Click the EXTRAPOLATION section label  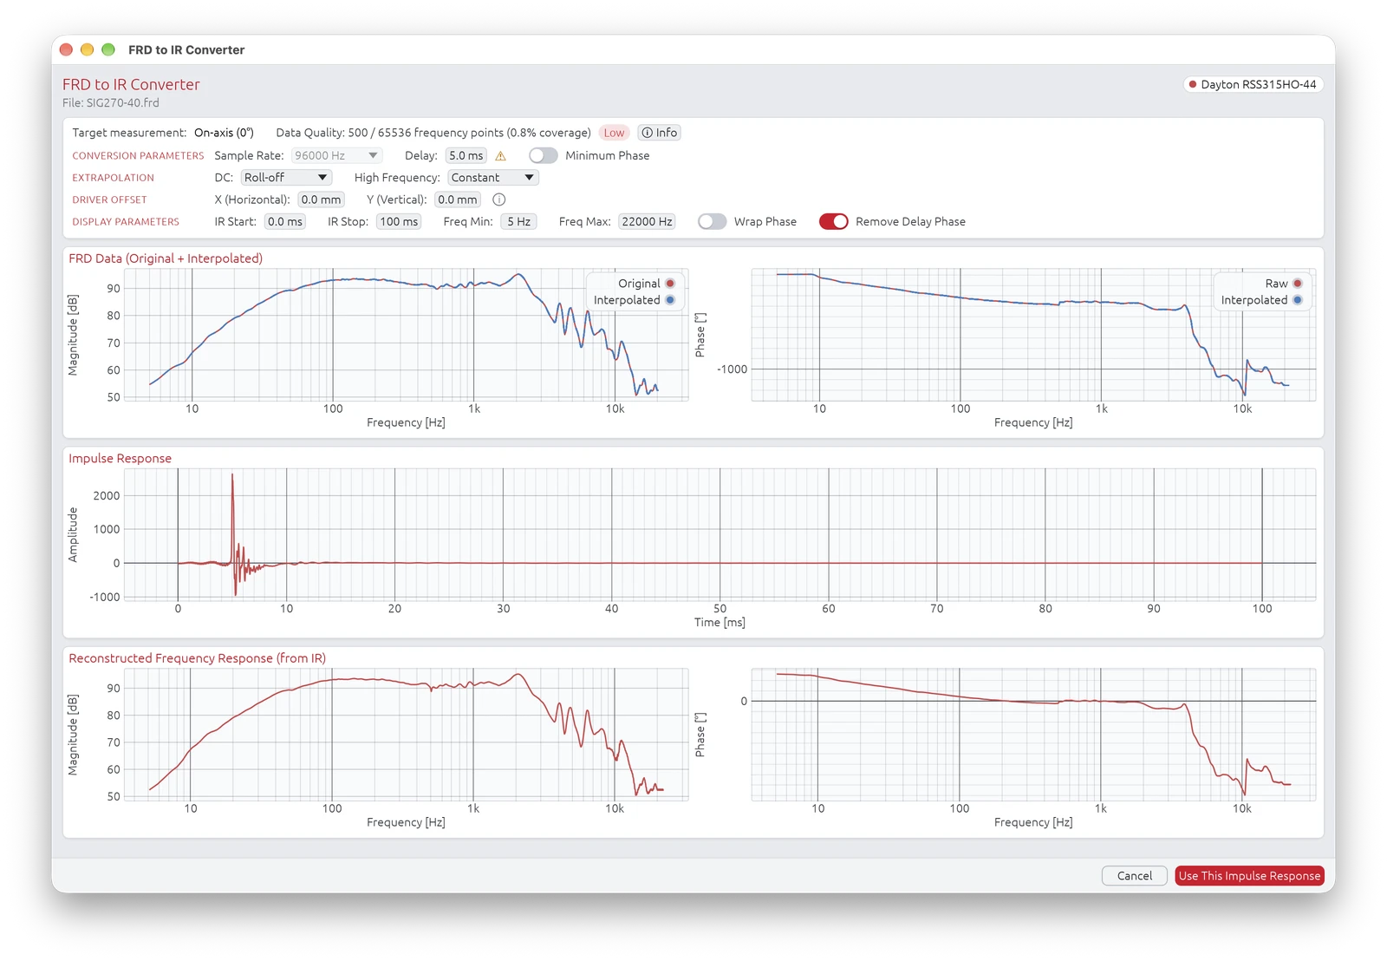(x=113, y=178)
